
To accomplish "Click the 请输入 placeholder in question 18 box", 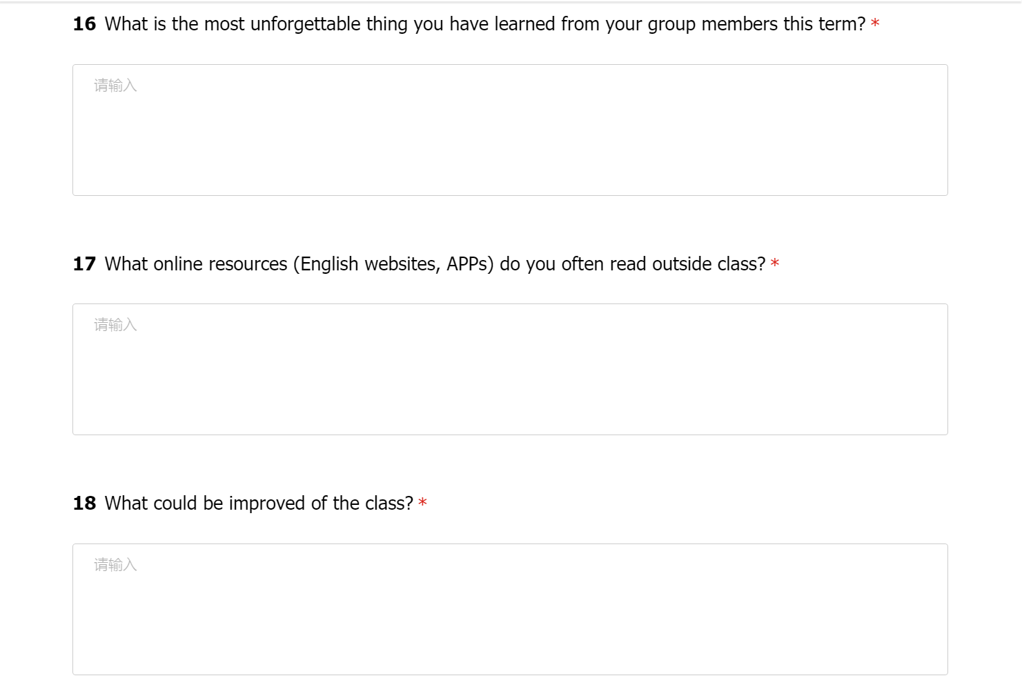I will [x=115, y=565].
